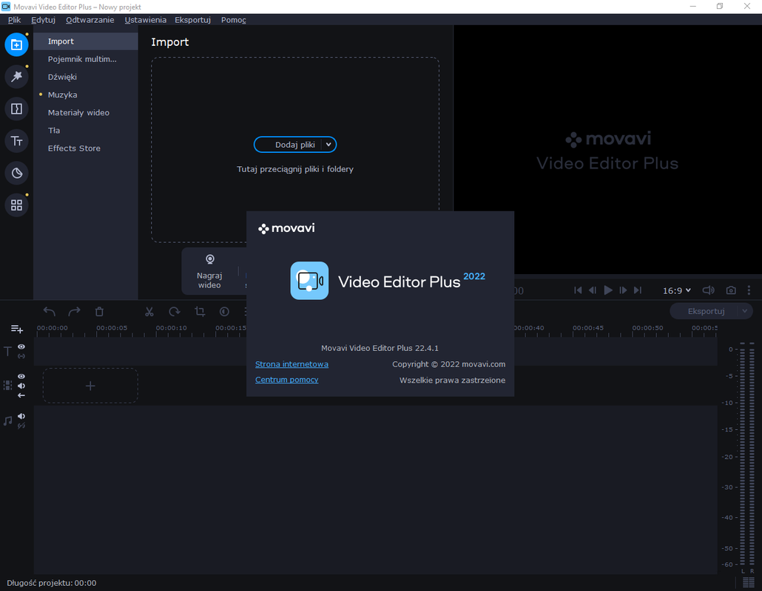Image resolution: width=762 pixels, height=591 pixels.
Task: Open the Filters magic wand tab
Action: click(x=16, y=77)
